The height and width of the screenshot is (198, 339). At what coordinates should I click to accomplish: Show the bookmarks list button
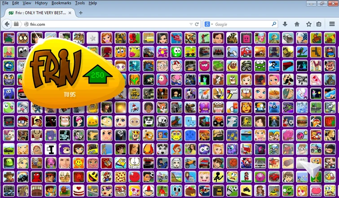click(319, 24)
